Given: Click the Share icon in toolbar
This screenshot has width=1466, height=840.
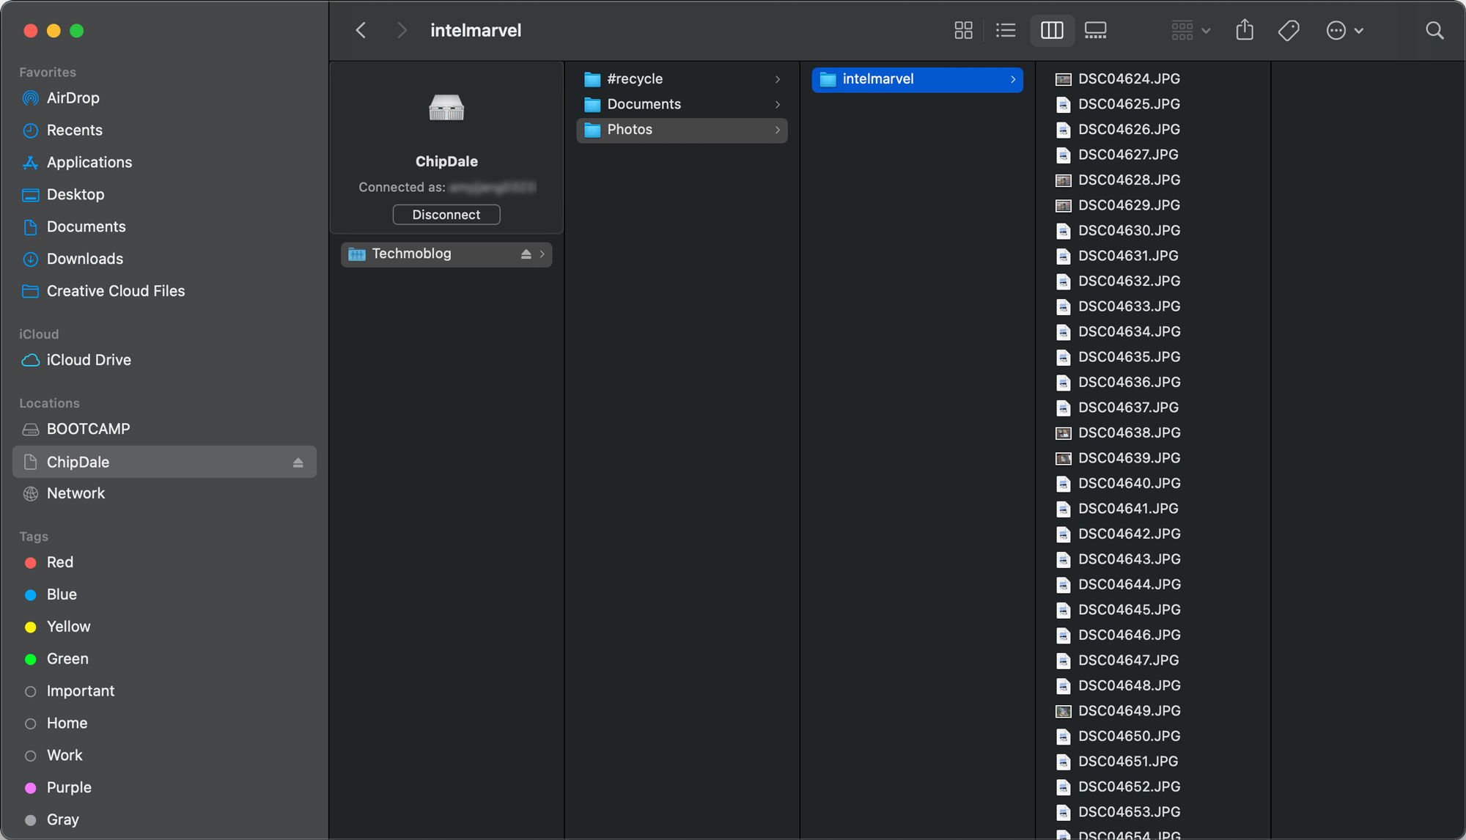Looking at the screenshot, I should coord(1245,31).
